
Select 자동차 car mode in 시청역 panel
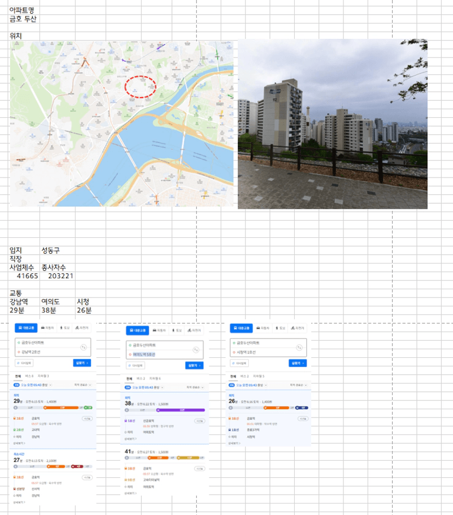point(262,328)
